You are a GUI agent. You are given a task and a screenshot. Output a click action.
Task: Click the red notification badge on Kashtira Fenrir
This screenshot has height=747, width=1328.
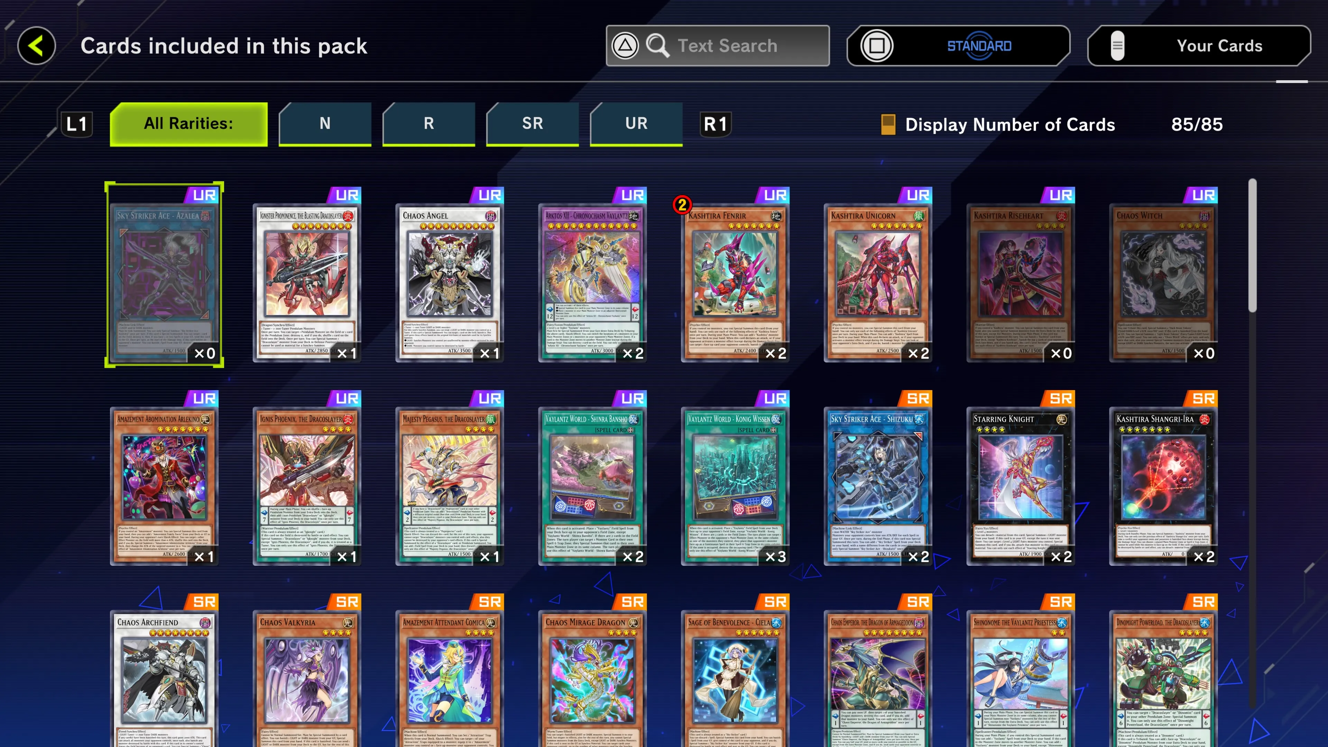pos(682,205)
